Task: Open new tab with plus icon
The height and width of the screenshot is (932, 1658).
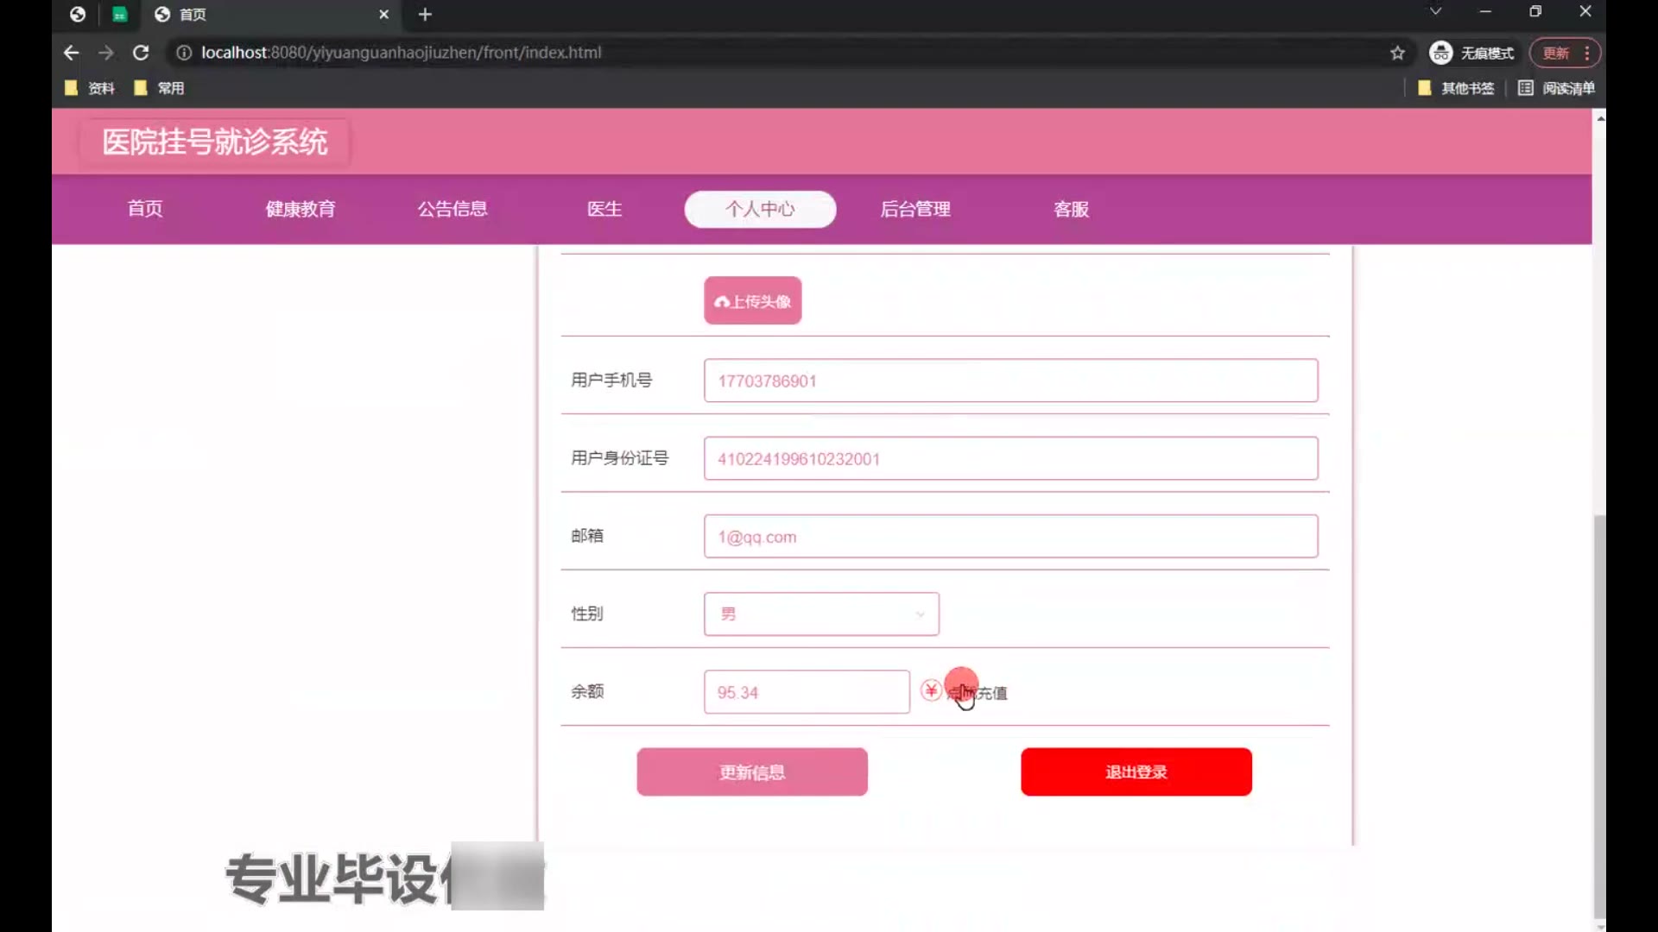Action: point(425,15)
